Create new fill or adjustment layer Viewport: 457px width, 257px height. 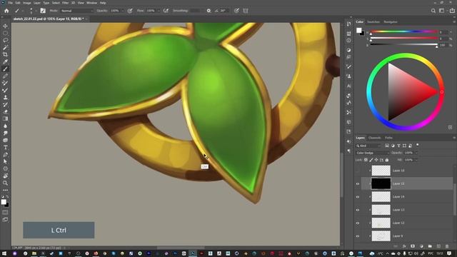click(x=421, y=246)
